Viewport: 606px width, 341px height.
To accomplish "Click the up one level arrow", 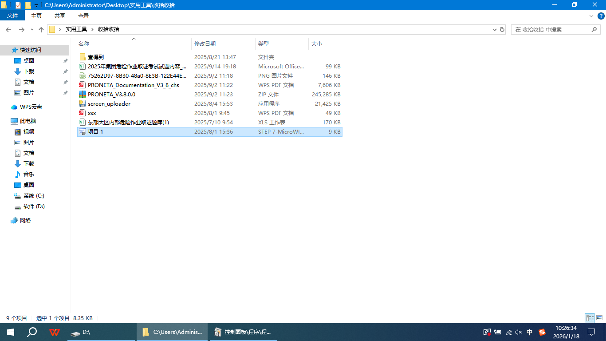I will tap(41, 29).
